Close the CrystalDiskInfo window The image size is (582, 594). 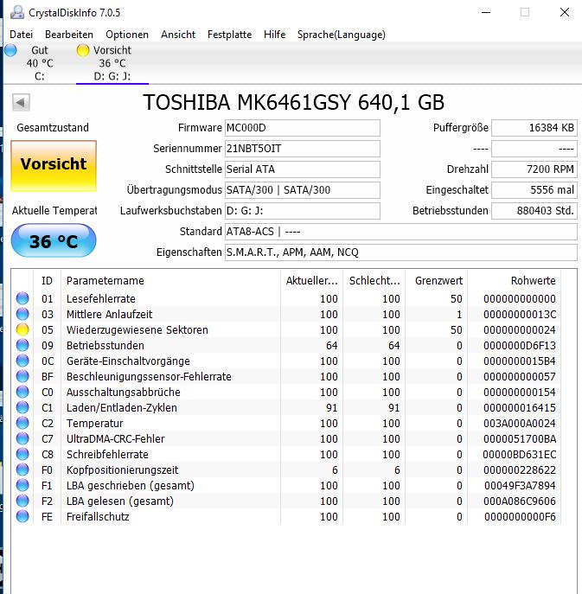565,12
